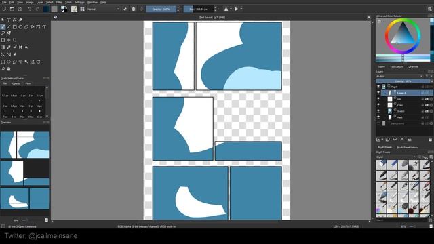434x244 pixels.
Task: Open the Layer menu
Action: [39, 2]
